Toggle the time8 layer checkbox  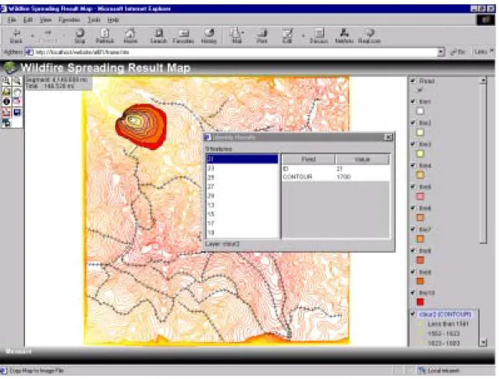pyautogui.click(x=413, y=250)
